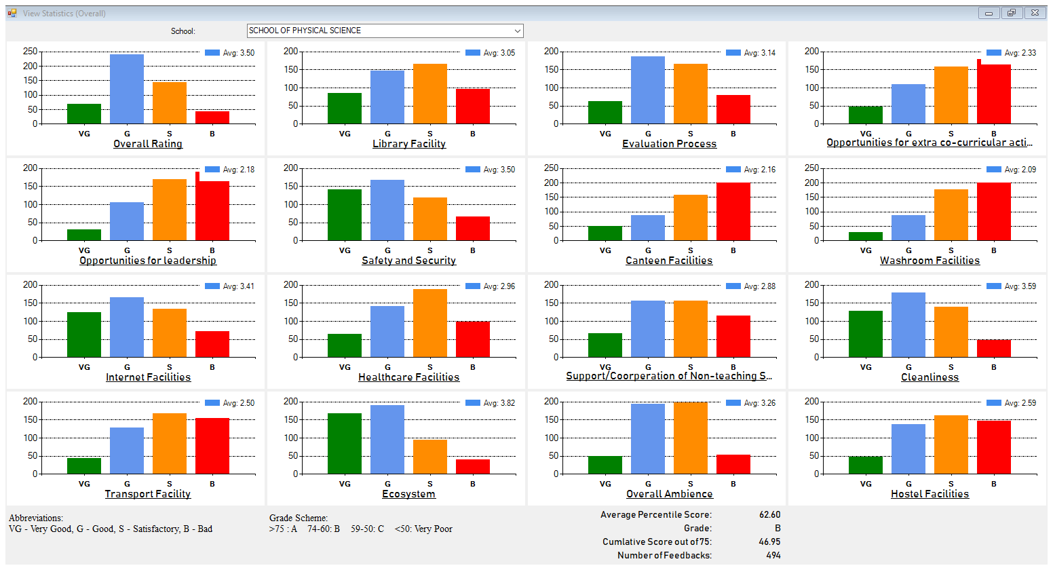Viewport: 1053px width, 570px height.
Task: Click the orange S bar in Healthcare Facilities chart
Action: 430,323
